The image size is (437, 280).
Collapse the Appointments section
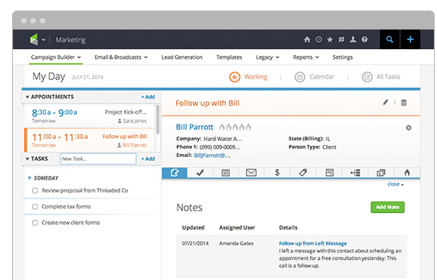pos(27,97)
